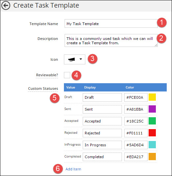Screen dimensions: 172x176
Task: Open the yellow Draft color swatch
Action: pos(152,97)
